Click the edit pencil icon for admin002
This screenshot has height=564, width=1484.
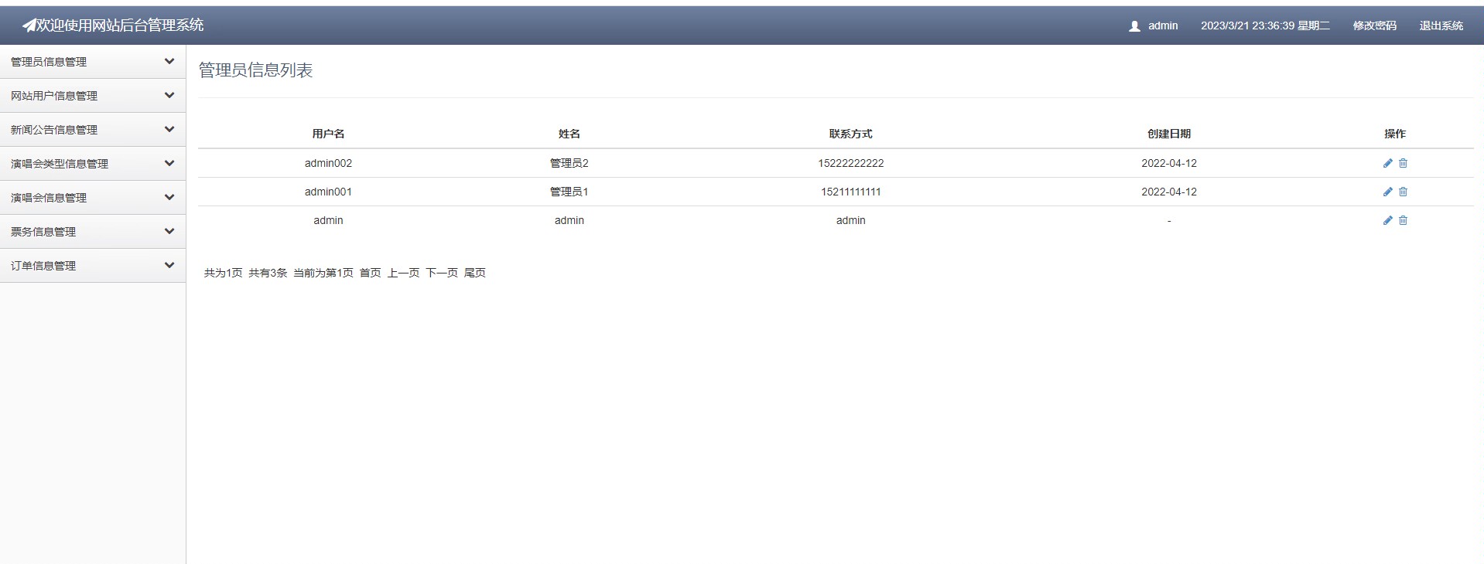tap(1387, 163)
